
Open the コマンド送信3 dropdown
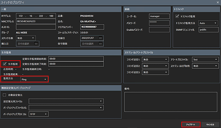[155, 72]
